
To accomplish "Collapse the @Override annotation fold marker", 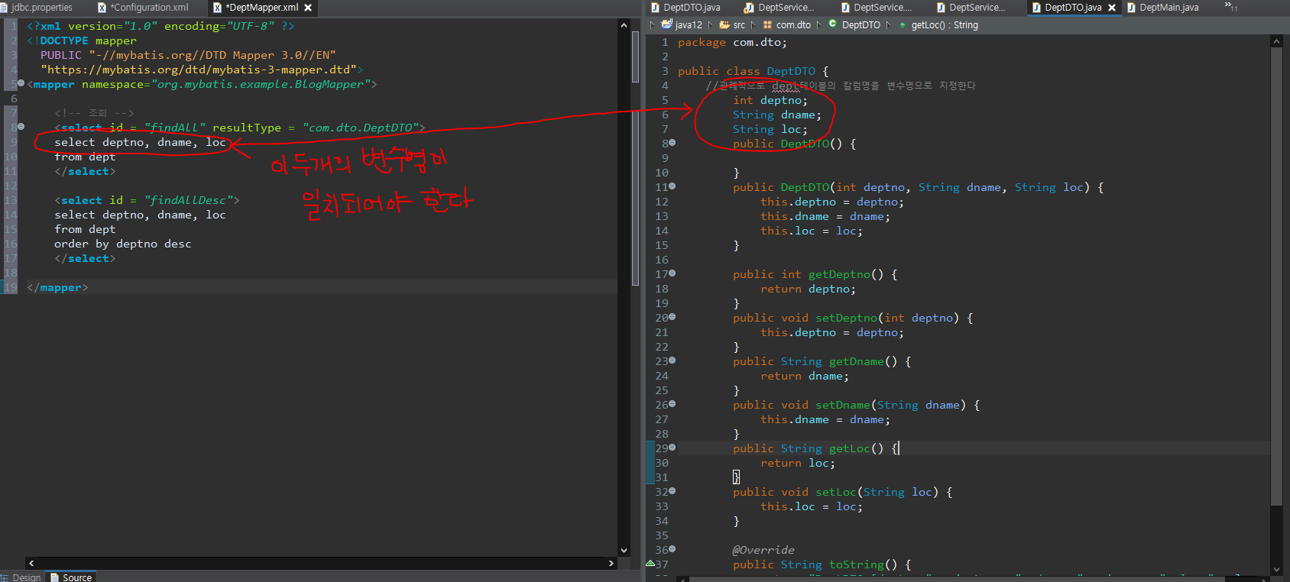I will point(673,549).
